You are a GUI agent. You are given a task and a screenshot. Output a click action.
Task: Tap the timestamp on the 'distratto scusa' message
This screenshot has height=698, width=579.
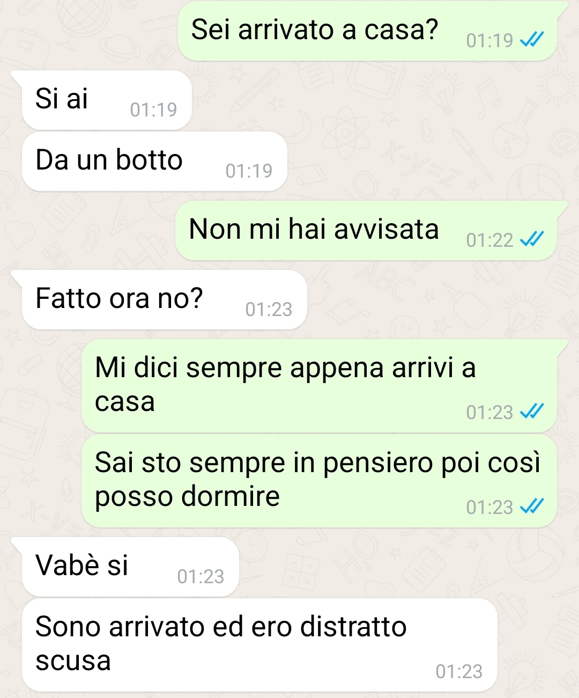[x=459, y=671]
